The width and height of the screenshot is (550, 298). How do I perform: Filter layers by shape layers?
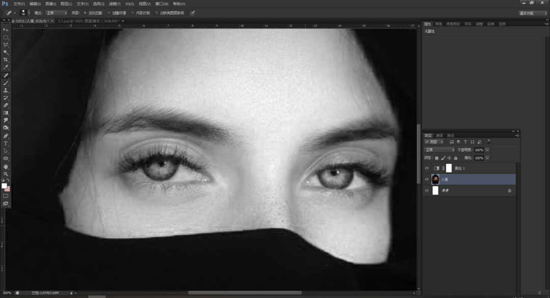click(473, 142)
